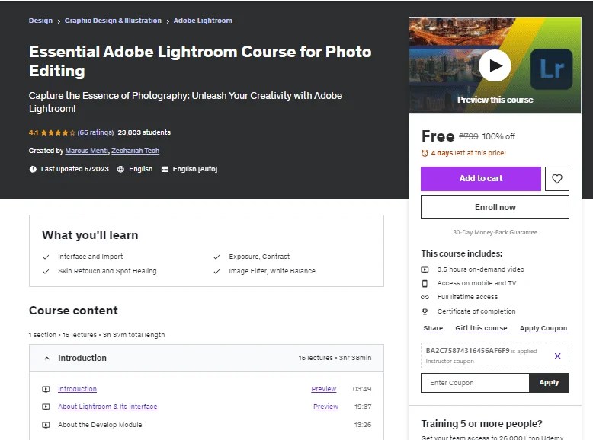Click the 'Preview this course' caption
The image size is (593, 440).
click(495, 100)
